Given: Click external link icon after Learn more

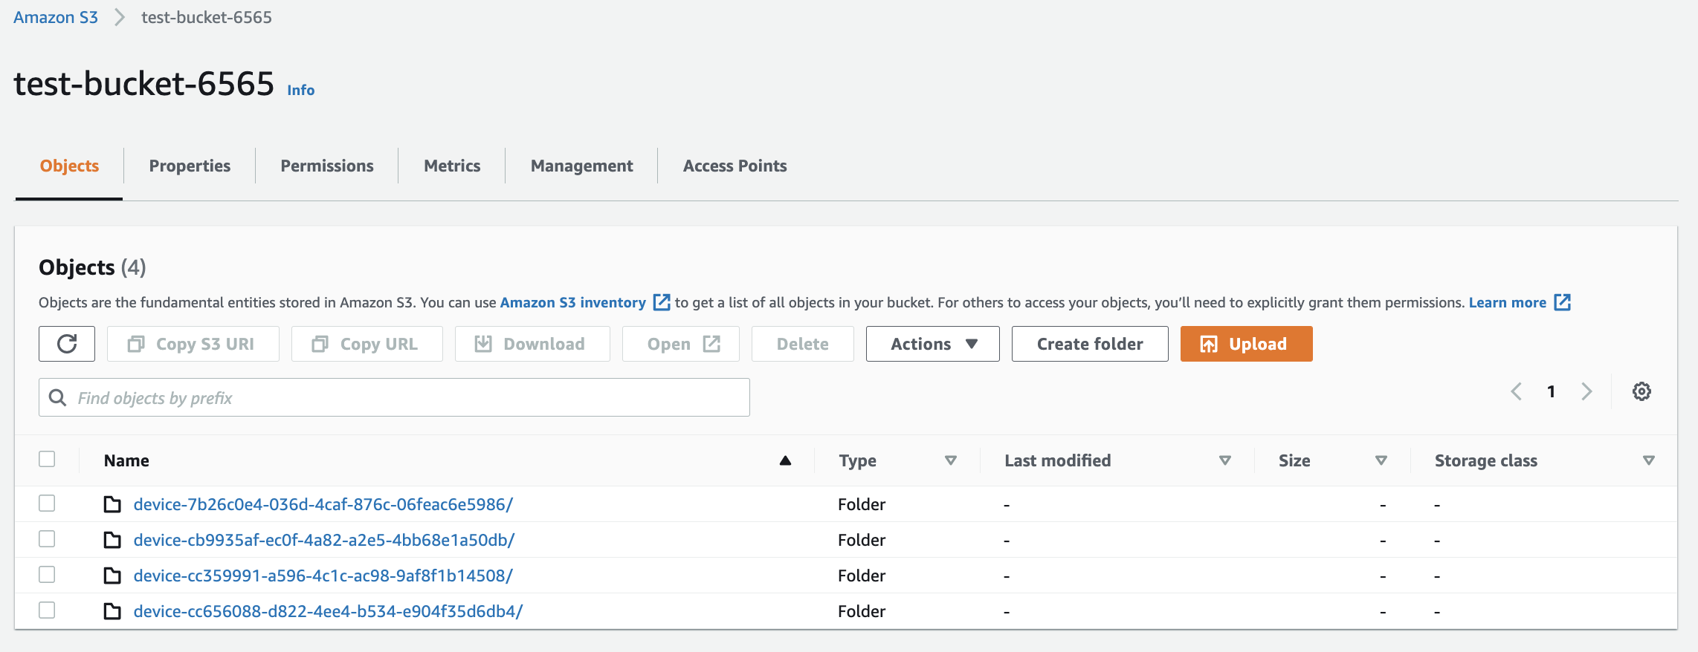Looking at the screenshot, I should point(1563,302).
